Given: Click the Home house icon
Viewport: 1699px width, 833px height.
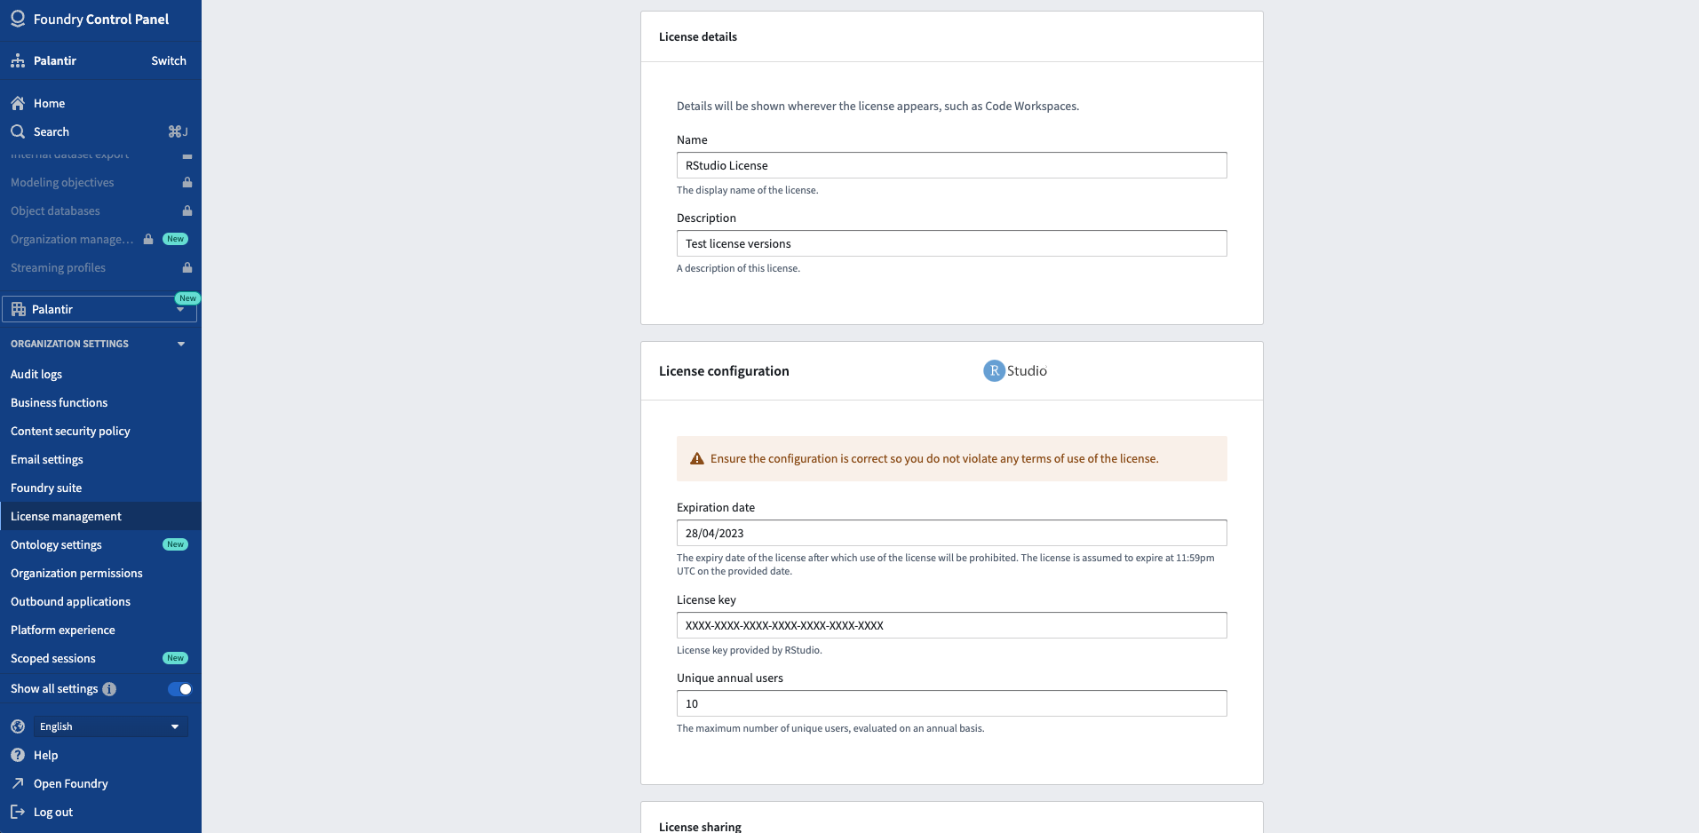Looking at the screenshot, I should click(18, 103).
